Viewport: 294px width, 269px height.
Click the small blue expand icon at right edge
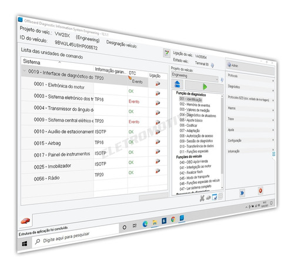pos(274,154)
